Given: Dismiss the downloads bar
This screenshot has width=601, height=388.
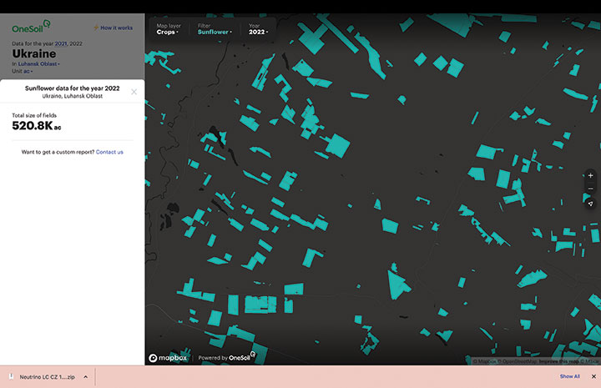Looking at the screenshot, I should click(592, 376).
